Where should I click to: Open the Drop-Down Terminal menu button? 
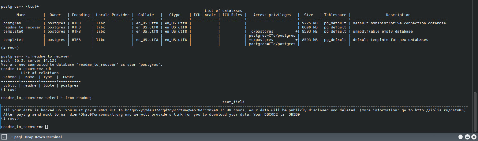click(467, 137)
